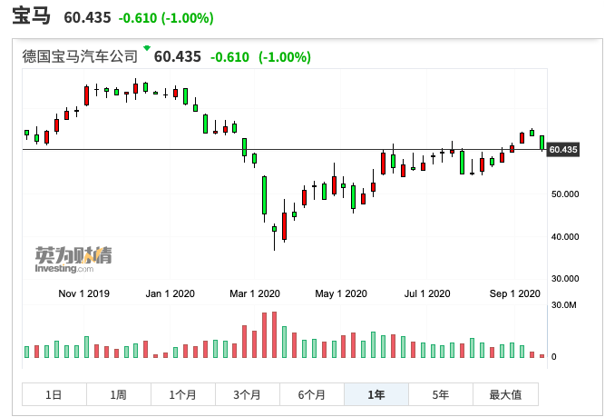The width and height of the screenshot is (605, 417).
Task: Click the 60.435 current price marker on the axis
Action: point(563,150)
